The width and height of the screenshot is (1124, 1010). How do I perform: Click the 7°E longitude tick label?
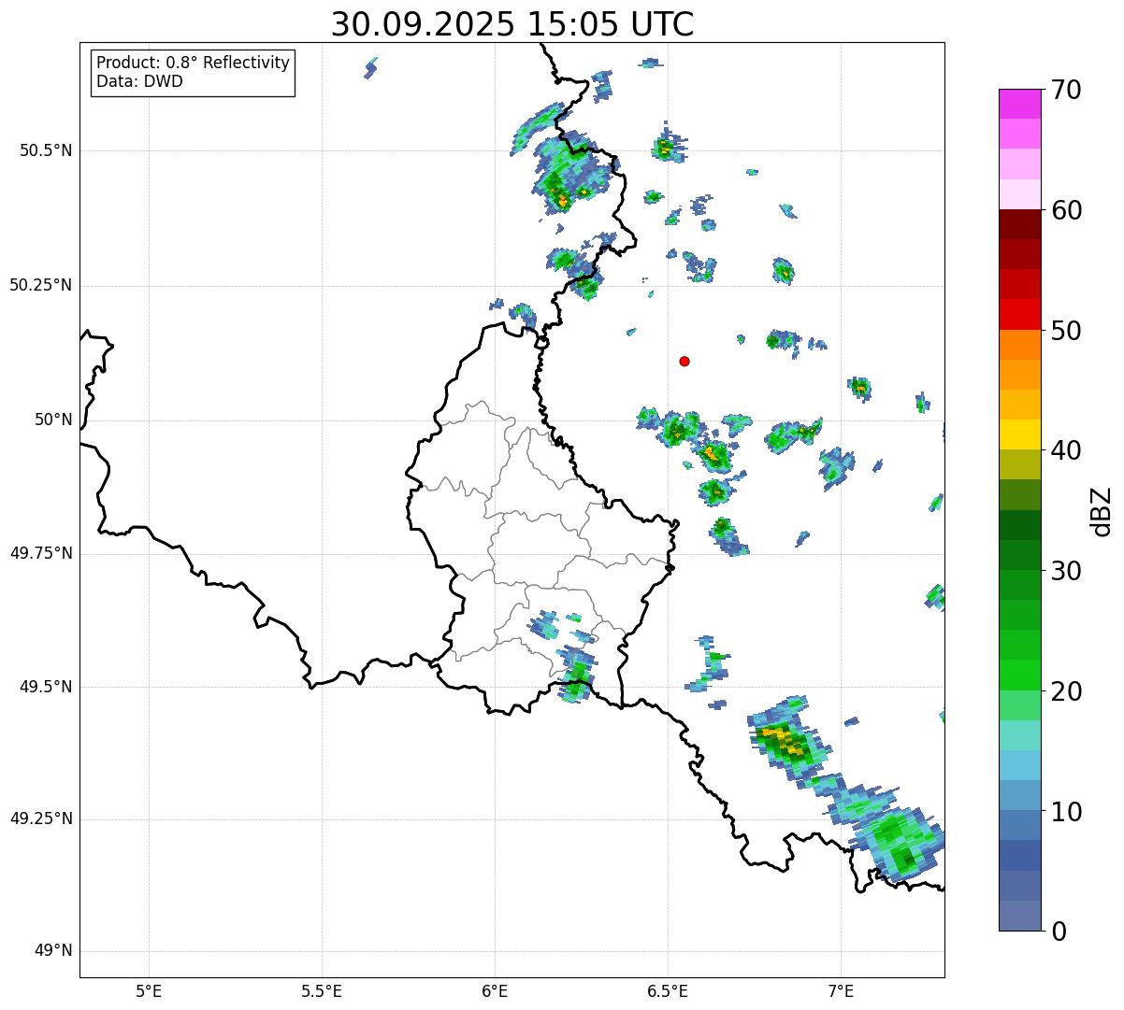pyautogui.click(x=841, y=990)
